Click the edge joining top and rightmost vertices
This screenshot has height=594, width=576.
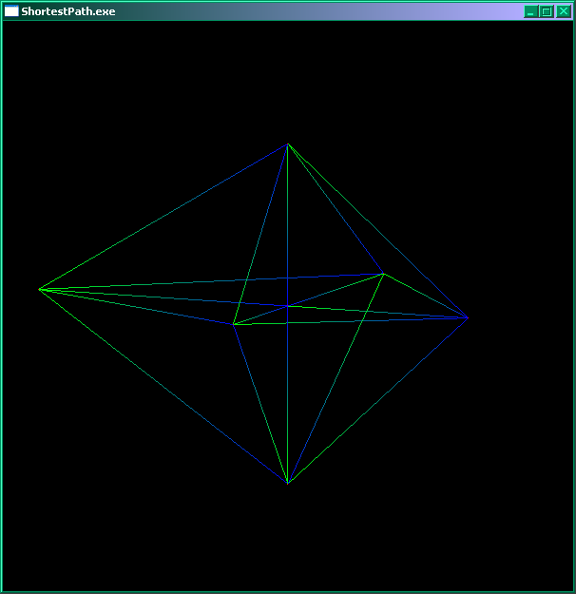[378, 231]
